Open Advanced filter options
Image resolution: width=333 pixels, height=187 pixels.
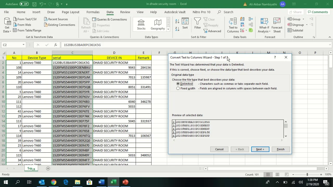pos(212,31)
